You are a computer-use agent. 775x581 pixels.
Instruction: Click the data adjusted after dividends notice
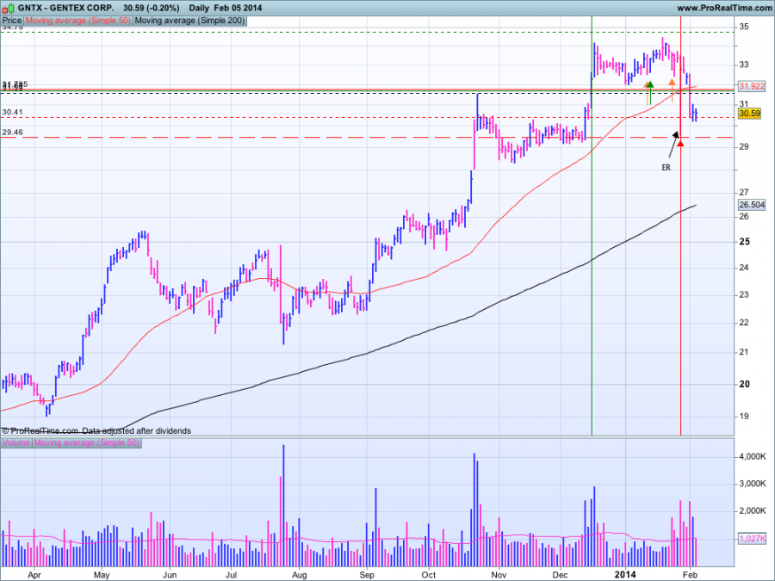(136, 431)
